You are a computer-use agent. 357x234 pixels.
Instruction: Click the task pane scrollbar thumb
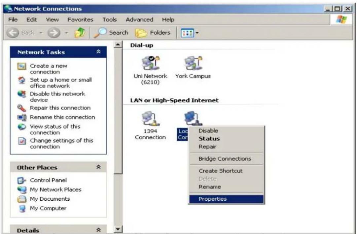coord(118,111)
